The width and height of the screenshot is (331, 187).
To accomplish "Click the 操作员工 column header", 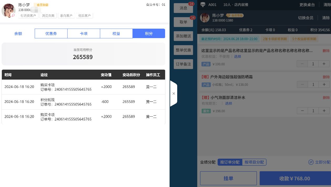I will point(153,75).
